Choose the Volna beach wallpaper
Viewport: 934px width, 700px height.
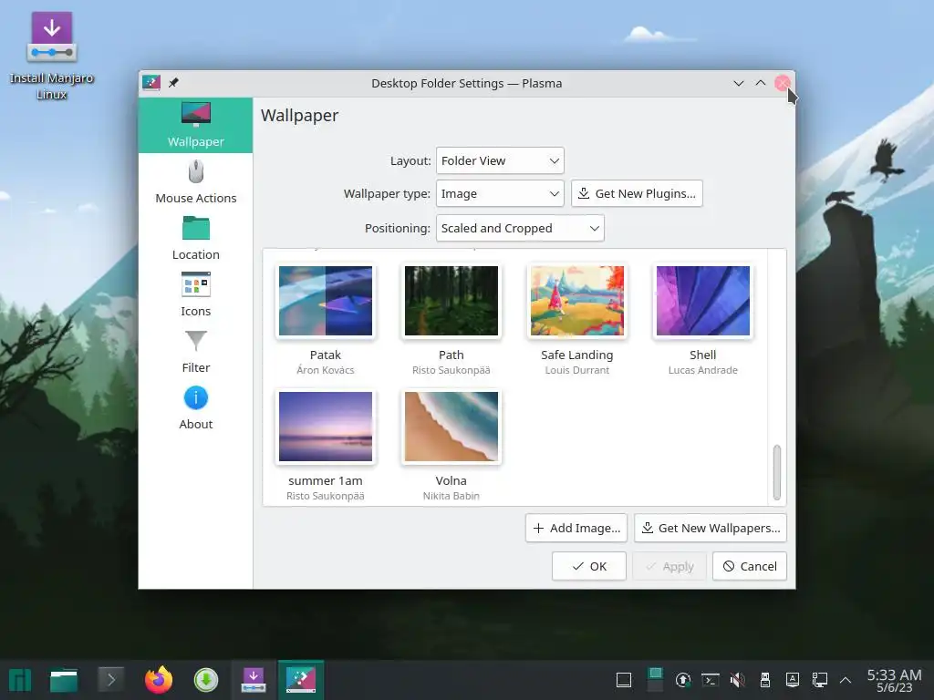point(451,427)
